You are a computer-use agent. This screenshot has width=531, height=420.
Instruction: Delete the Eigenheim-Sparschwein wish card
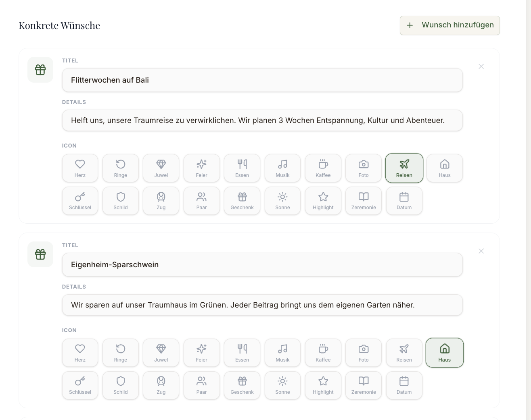click(481, 251)
